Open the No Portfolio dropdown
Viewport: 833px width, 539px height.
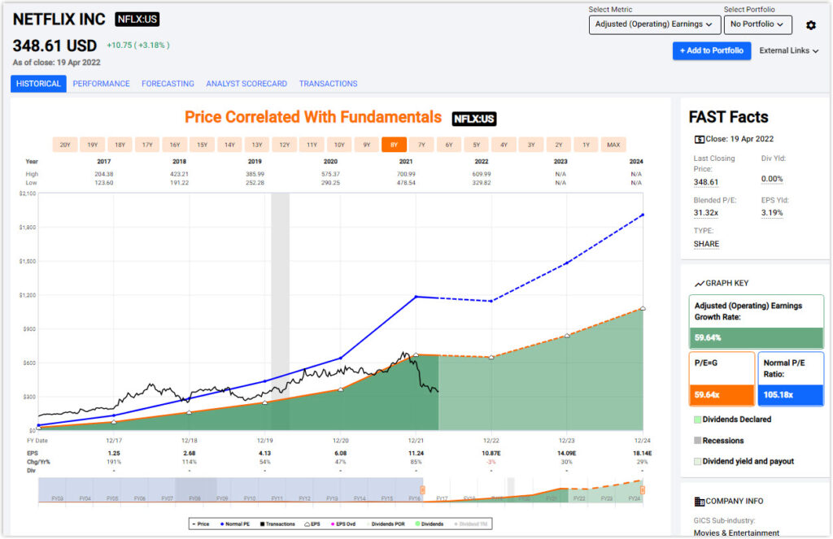(x=757, y=24)
